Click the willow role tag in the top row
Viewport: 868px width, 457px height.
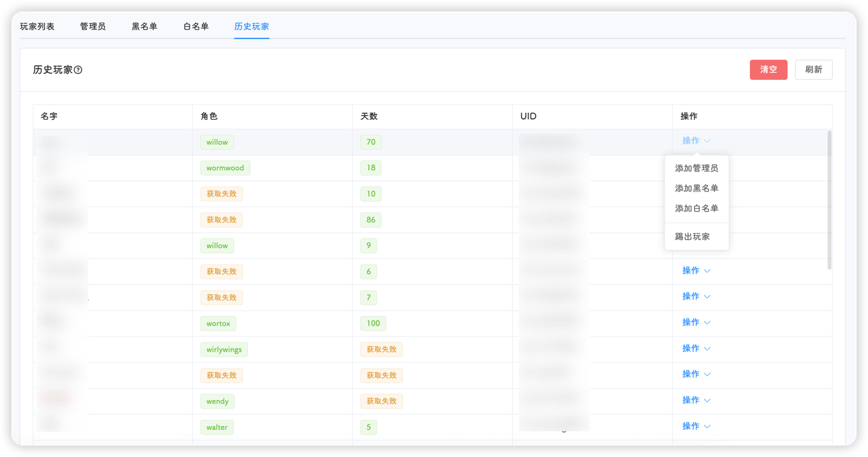(x=217, y=142)
